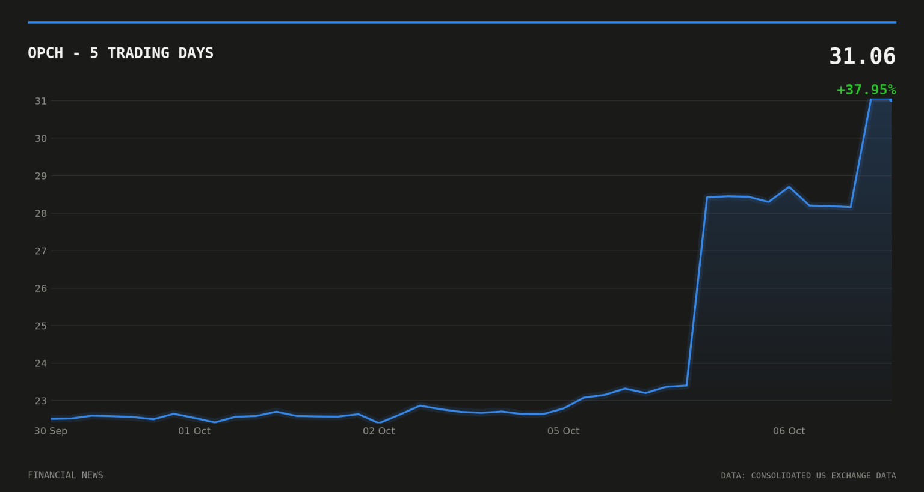Click the 02 Oct date label

tap(379, 431)
